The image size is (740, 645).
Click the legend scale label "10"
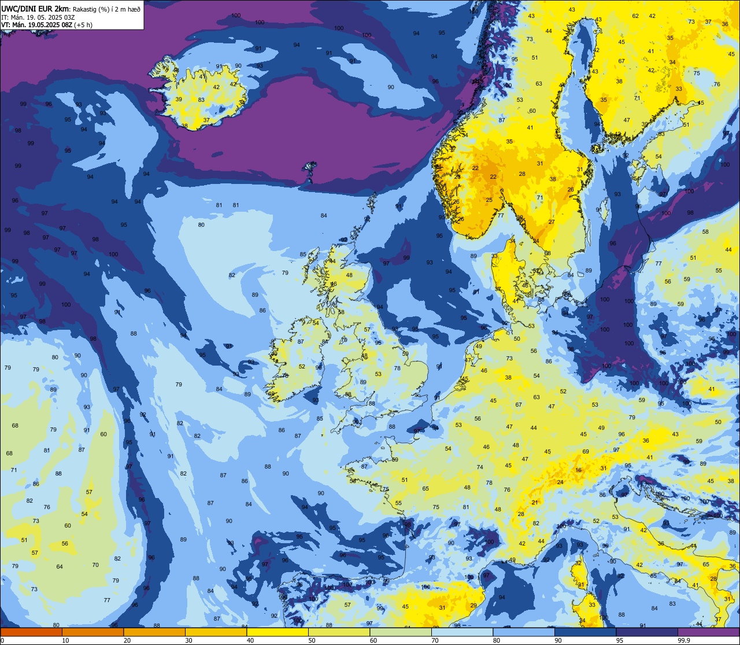(x=65, y=640)
